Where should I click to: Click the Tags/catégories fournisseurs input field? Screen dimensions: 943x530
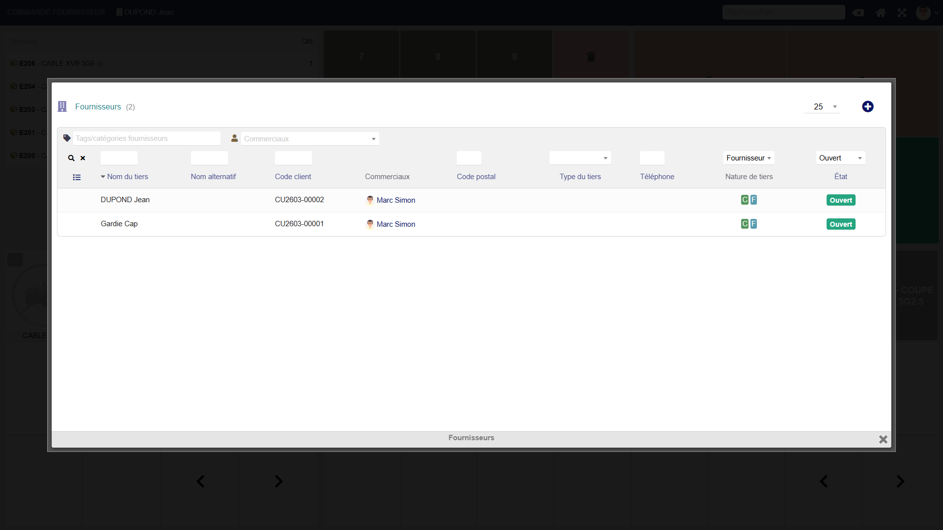pos(146,138)
